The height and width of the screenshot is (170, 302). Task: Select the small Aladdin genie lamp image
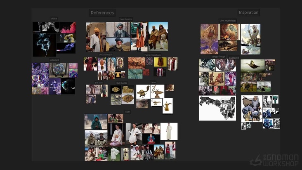(156, 102)
